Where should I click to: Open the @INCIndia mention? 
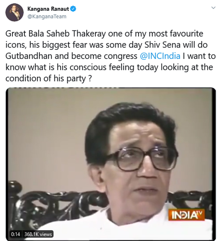(160, 55)
